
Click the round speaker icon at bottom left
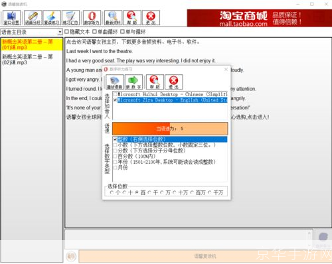tap(71, 257)
